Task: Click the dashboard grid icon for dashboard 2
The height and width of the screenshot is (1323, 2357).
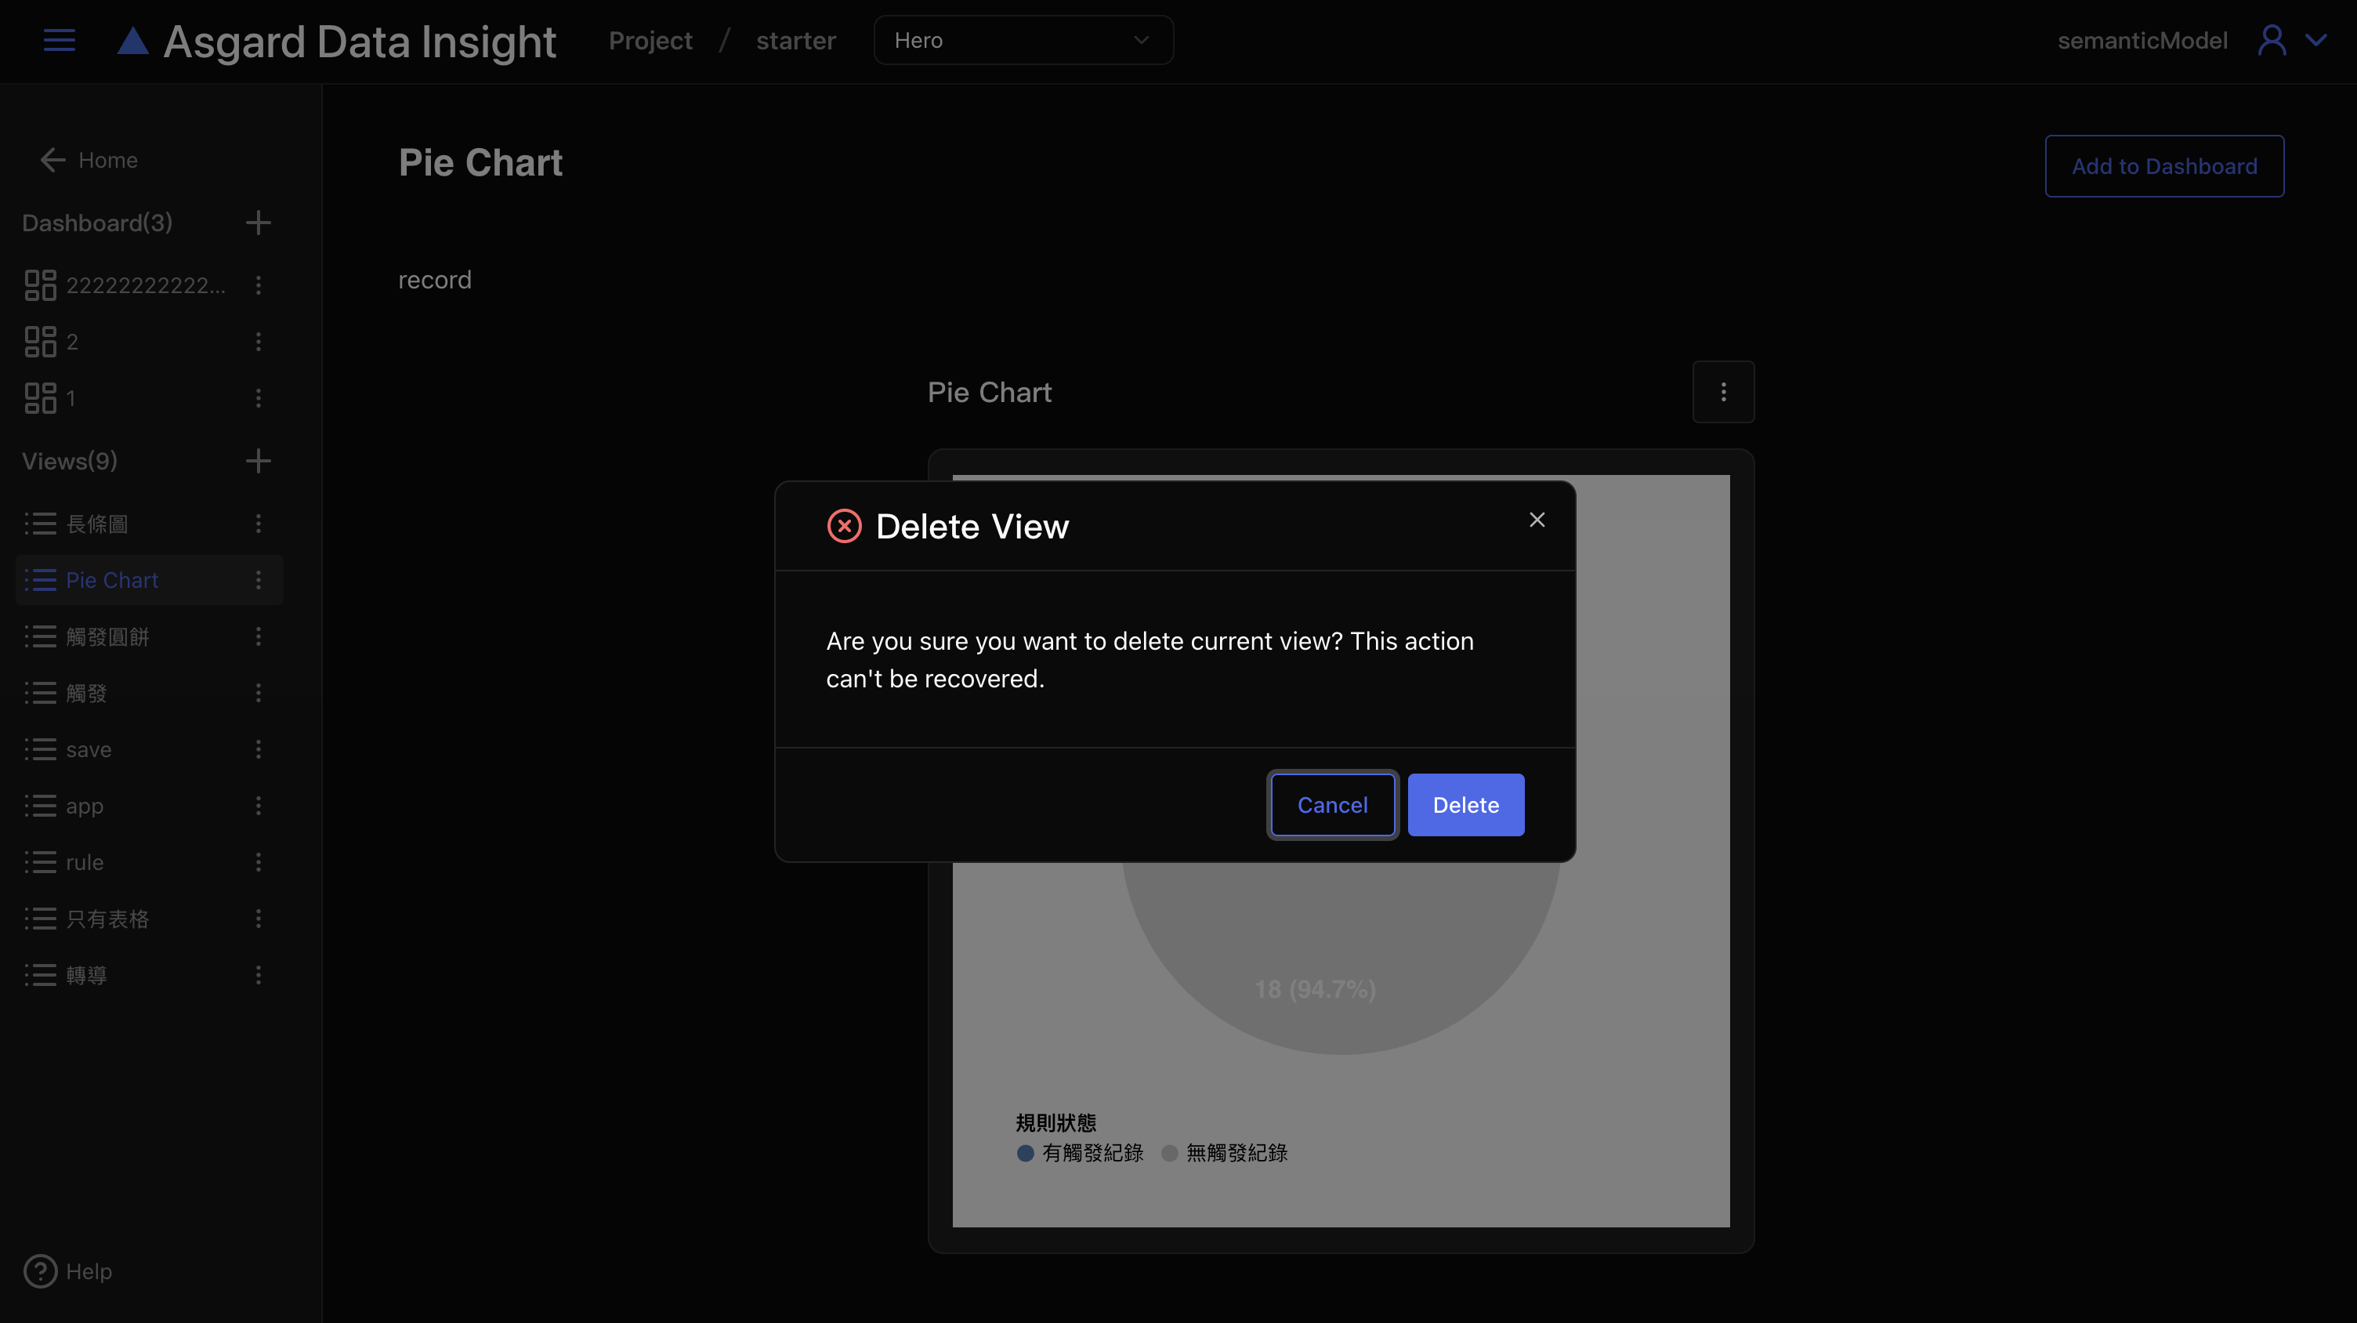Action: tap(40, 341)
